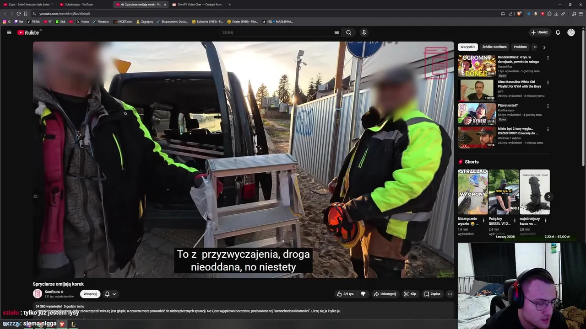The image size is (586, 329).
Task: Open options for the Pijany jesteś? video
Action: 548,106
